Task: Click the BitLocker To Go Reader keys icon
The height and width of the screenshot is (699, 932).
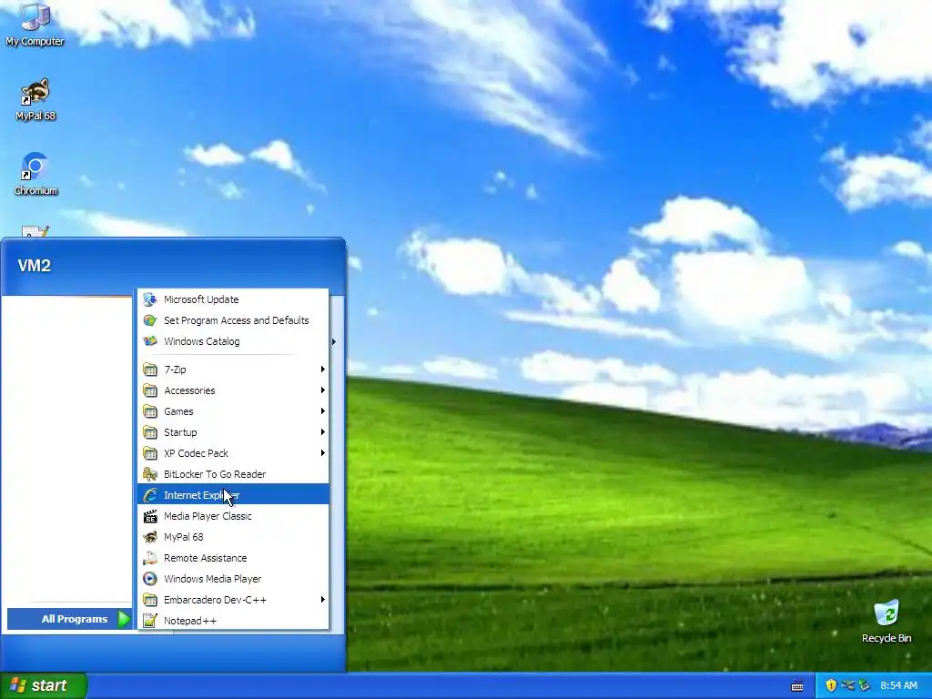Action: (150, 474)
